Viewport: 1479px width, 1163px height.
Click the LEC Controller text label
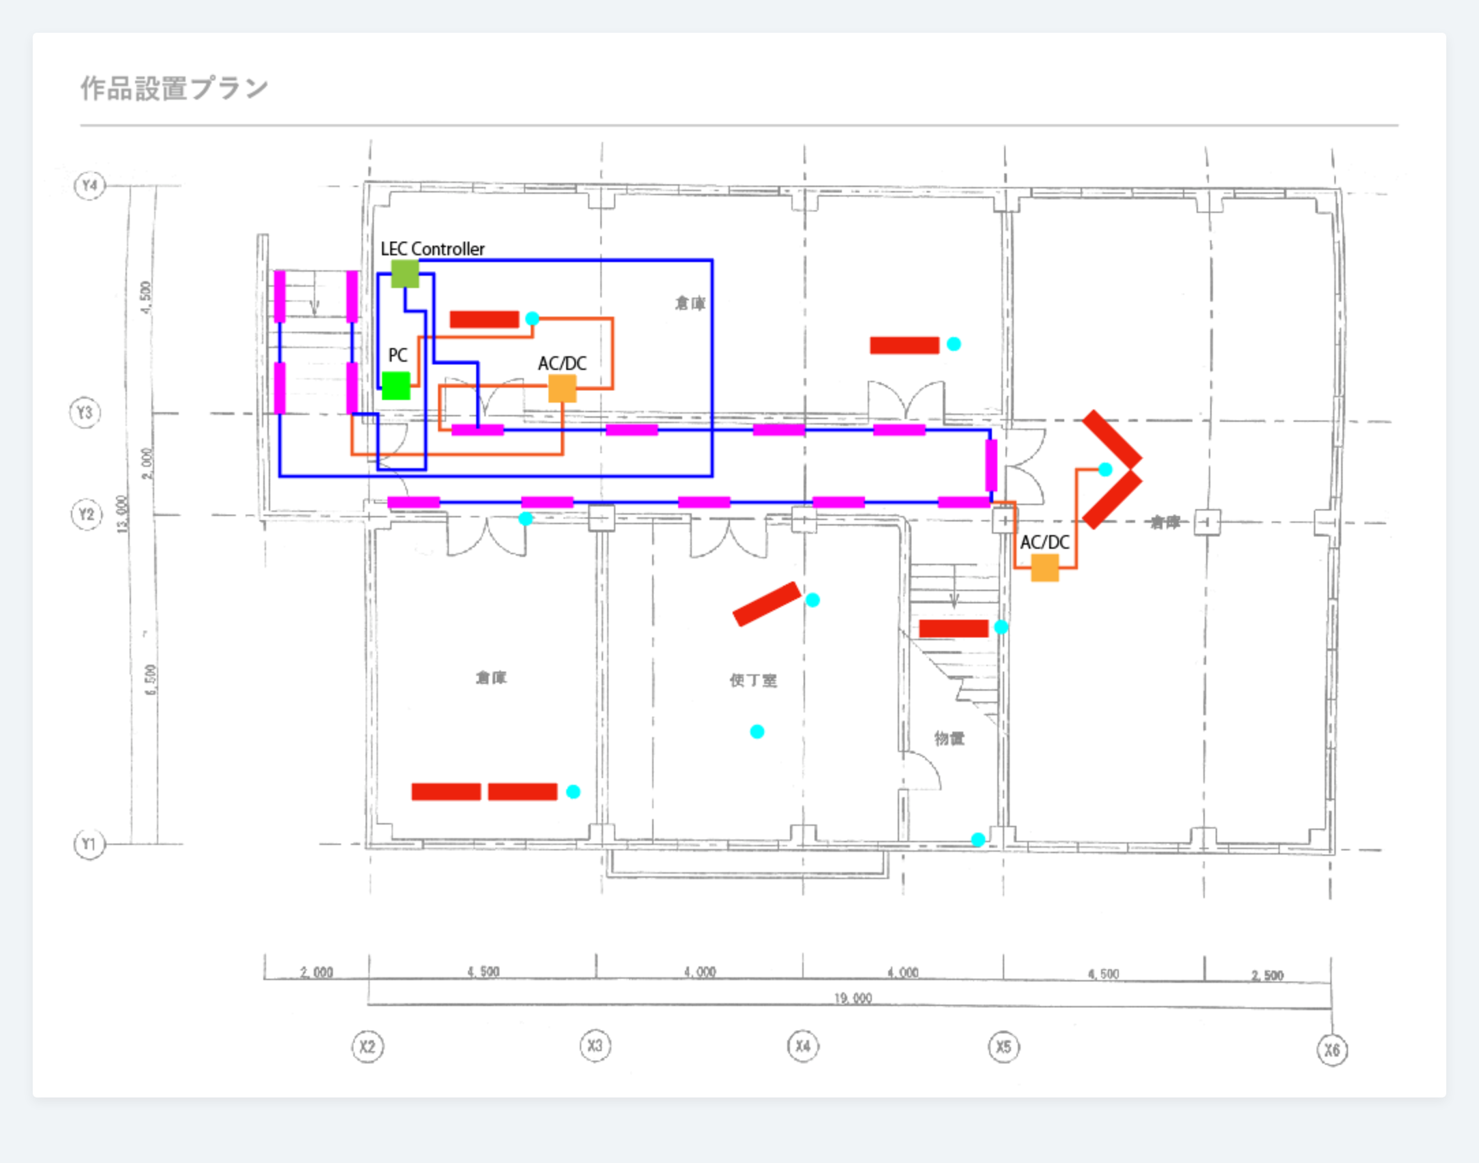point(433,249)
